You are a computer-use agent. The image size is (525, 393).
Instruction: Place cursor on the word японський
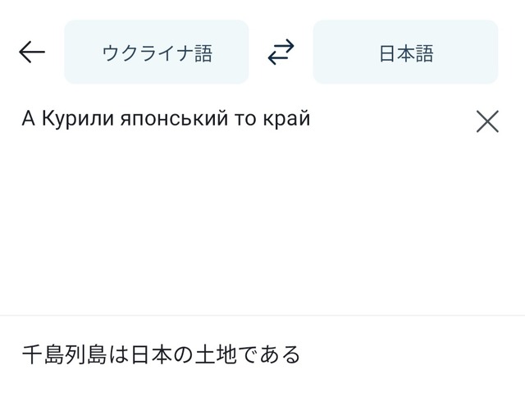(174, 118)
